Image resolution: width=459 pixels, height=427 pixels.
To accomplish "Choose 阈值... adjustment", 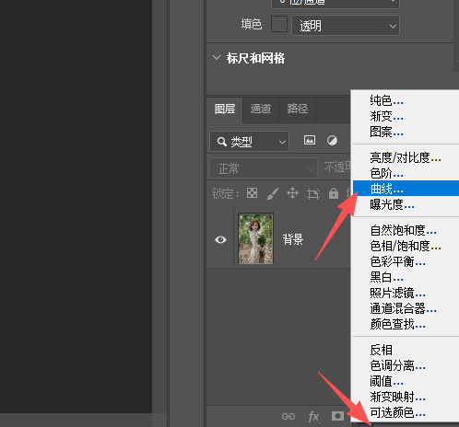I will click(406, 382).
